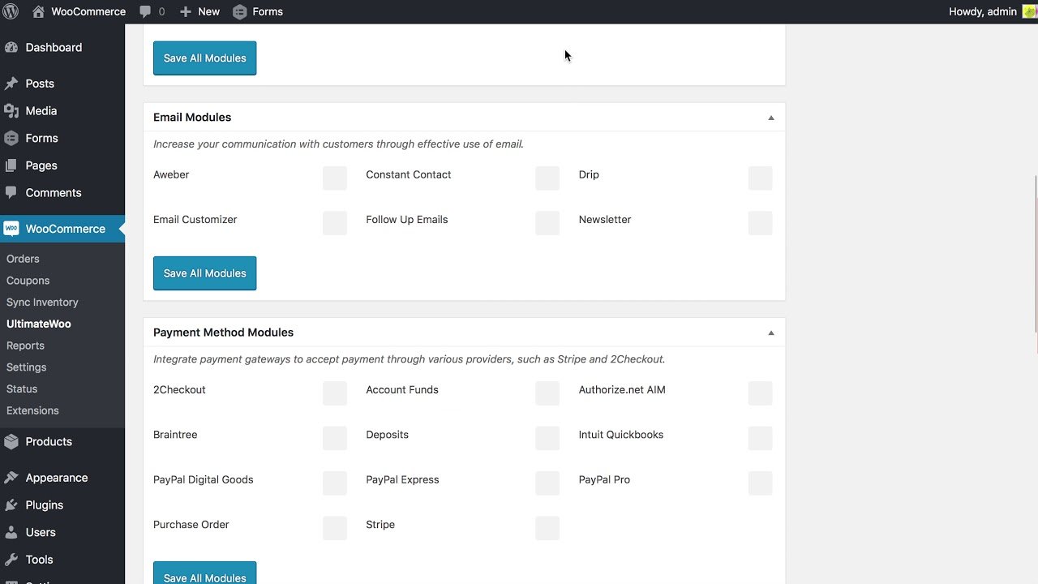1038x584 pixels.
Task: Click the Appearance brush icon
Action: [11, 478]
